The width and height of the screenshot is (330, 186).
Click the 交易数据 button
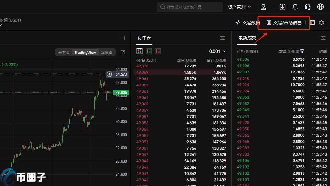[x=248, y=22]
